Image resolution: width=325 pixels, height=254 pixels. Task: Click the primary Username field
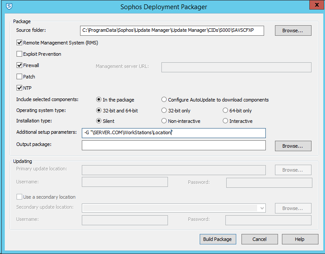pos(125,182)
